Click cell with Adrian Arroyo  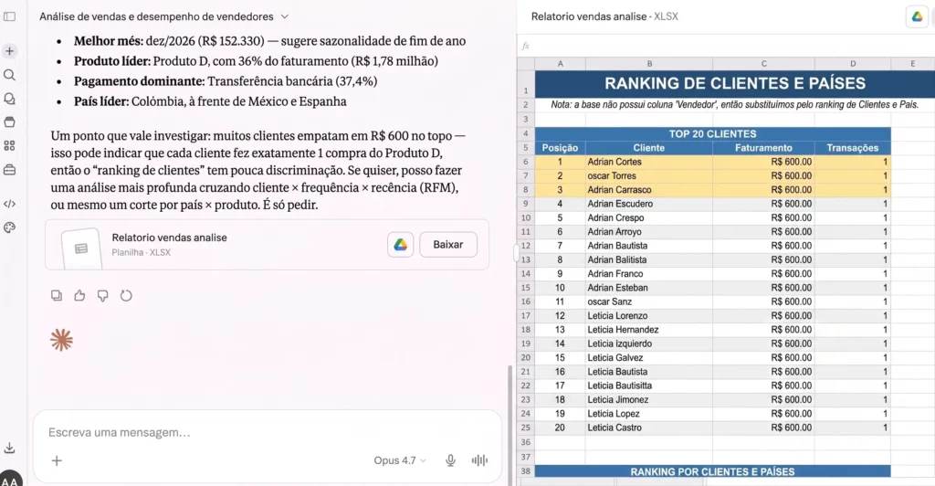coord(649,232)
